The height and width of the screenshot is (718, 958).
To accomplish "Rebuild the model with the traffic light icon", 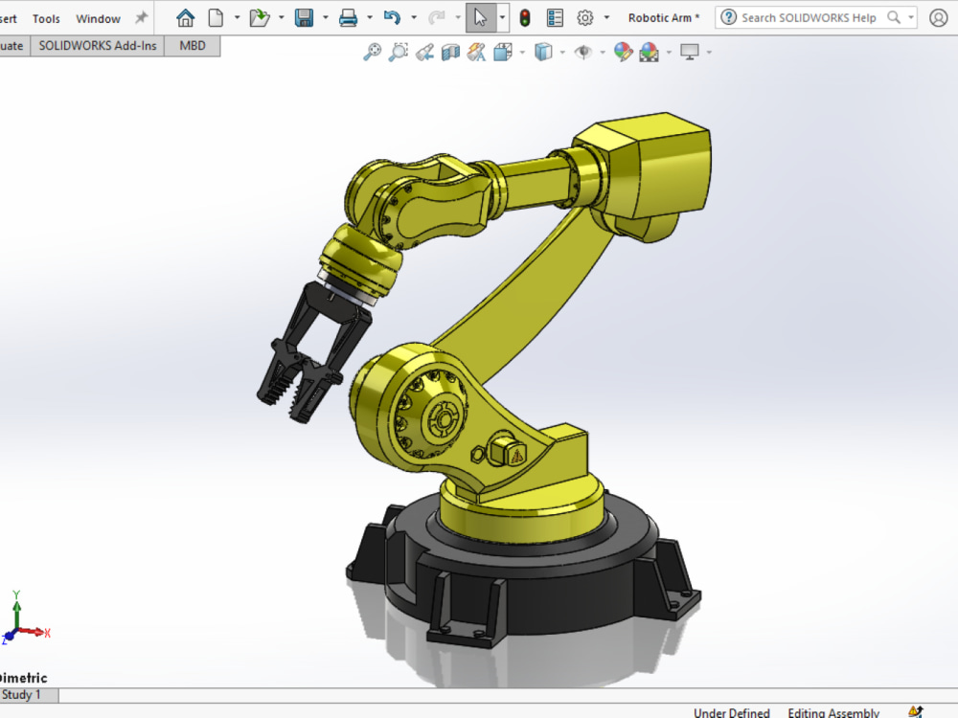I will (525, 17).
